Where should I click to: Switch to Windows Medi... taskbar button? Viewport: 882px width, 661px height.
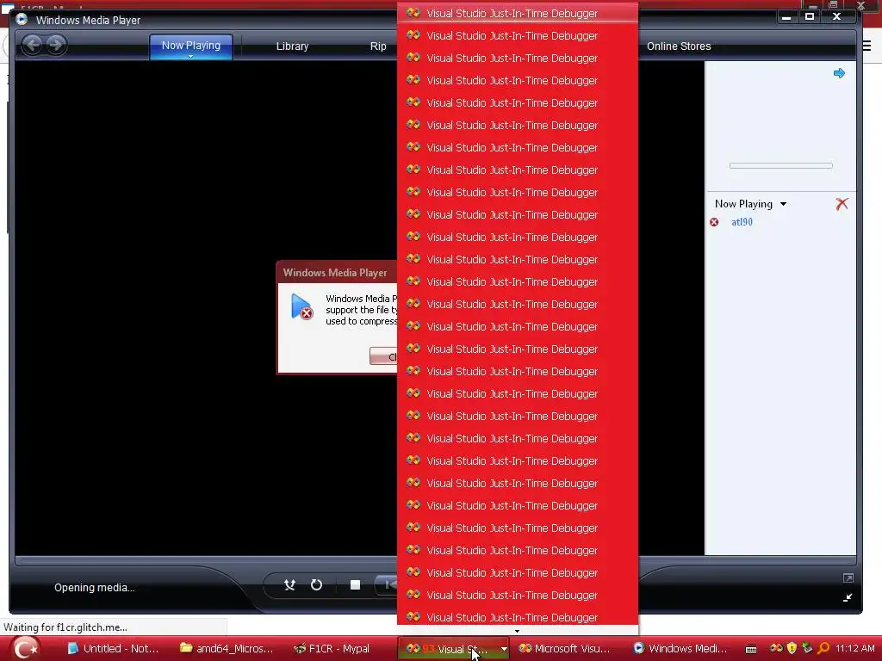(680, 649)
